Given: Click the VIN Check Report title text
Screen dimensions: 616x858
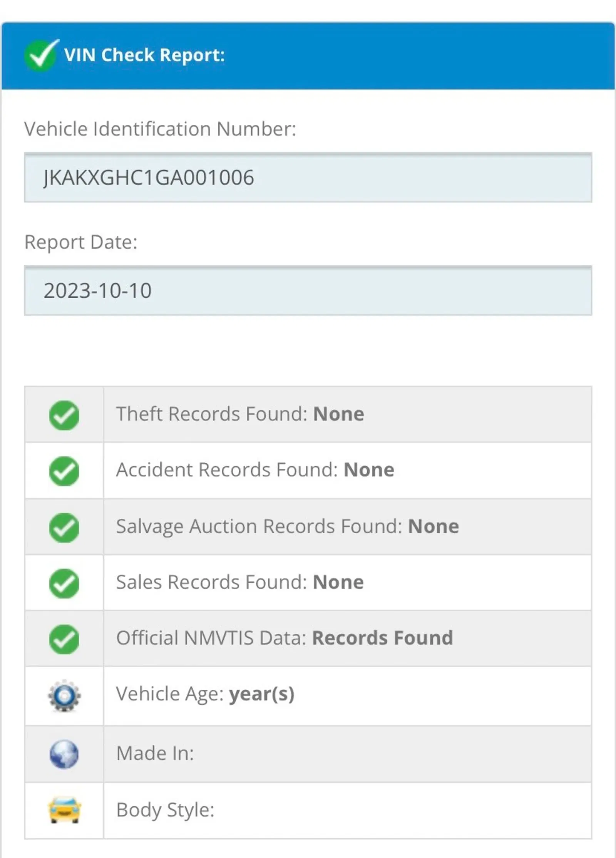Looking at the screenshot, I should click(x=144, y=55).
